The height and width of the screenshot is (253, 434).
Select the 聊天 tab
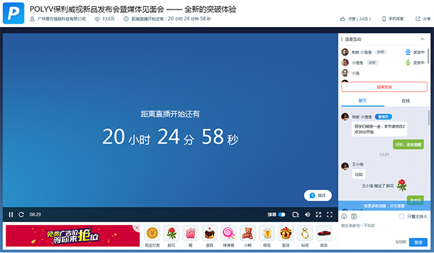click(x=363, y=101)
